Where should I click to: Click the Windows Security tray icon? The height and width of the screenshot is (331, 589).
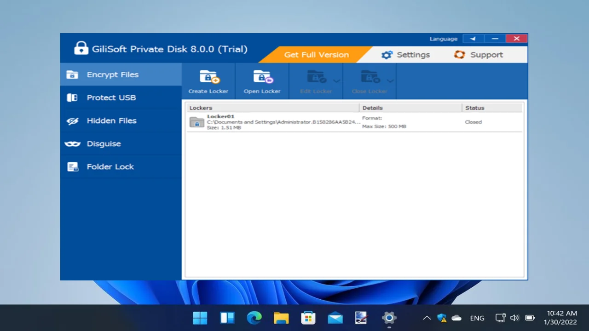[x=442, y=318]
